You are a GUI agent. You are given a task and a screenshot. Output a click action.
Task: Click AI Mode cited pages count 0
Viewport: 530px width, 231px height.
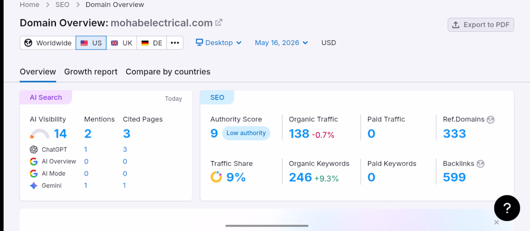point(125,174)
